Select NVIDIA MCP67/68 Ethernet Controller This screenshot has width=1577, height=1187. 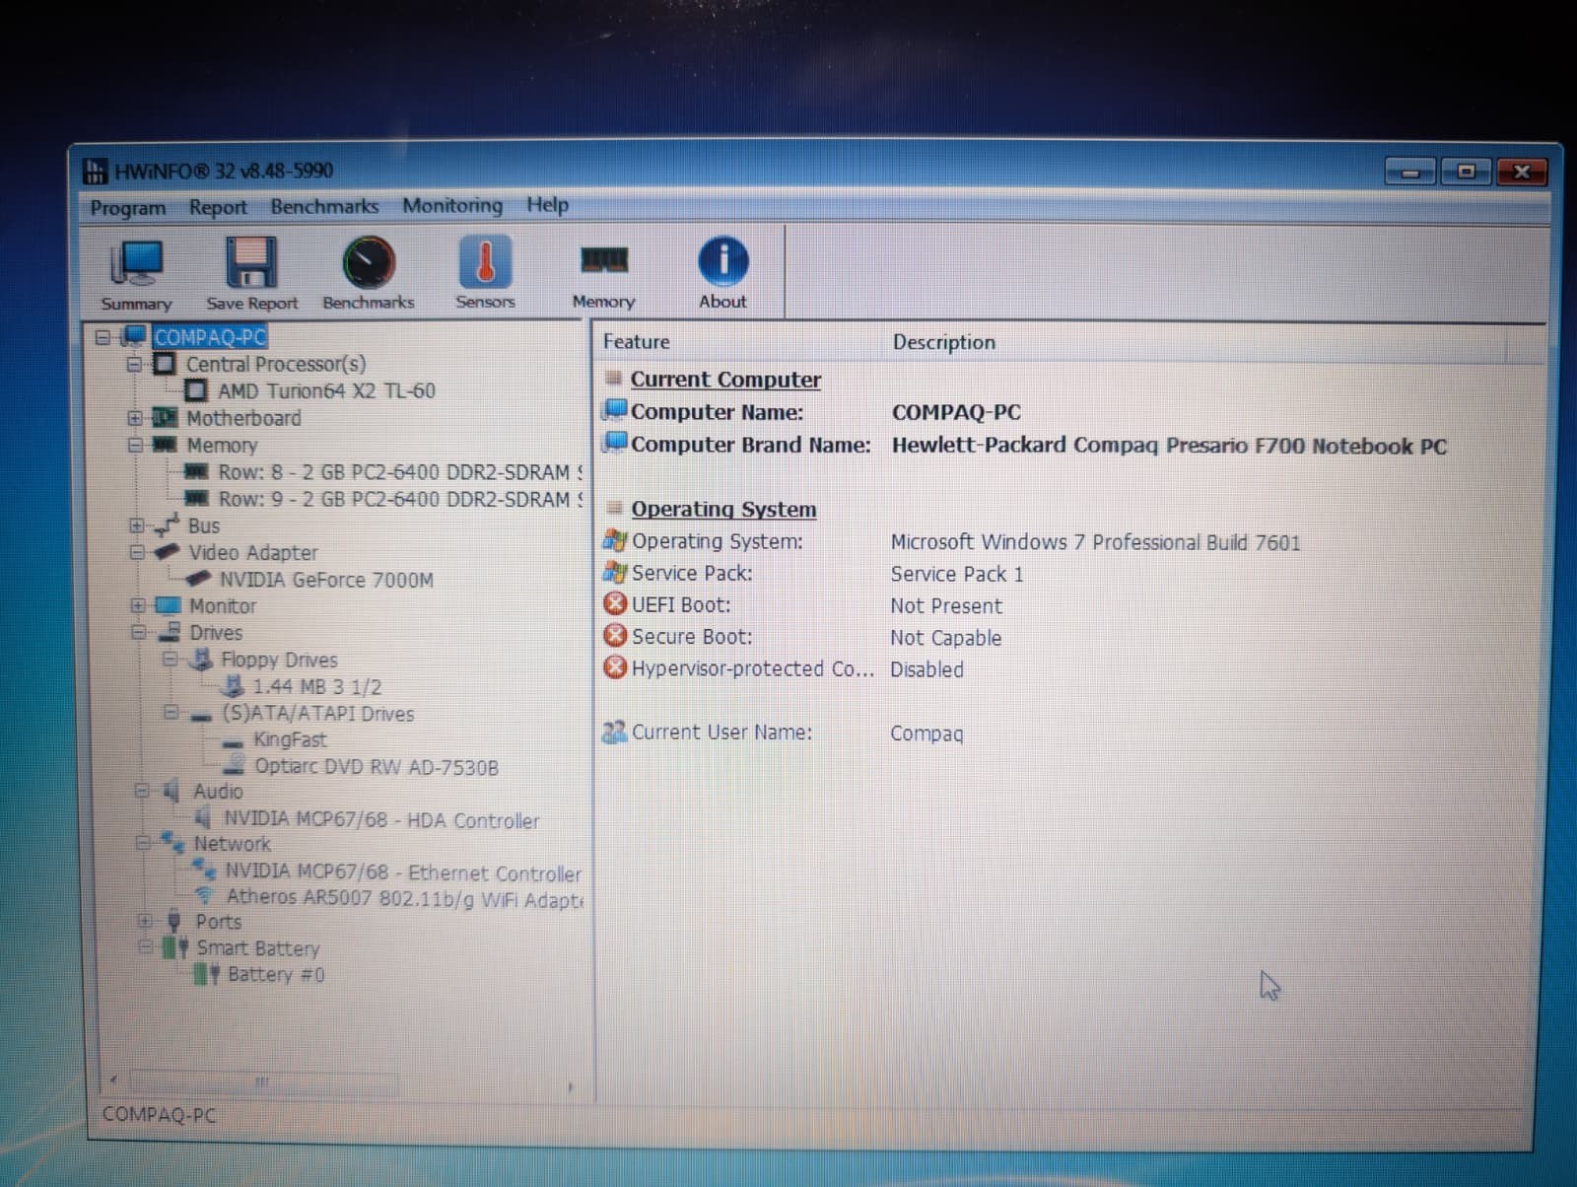point(403,873)
